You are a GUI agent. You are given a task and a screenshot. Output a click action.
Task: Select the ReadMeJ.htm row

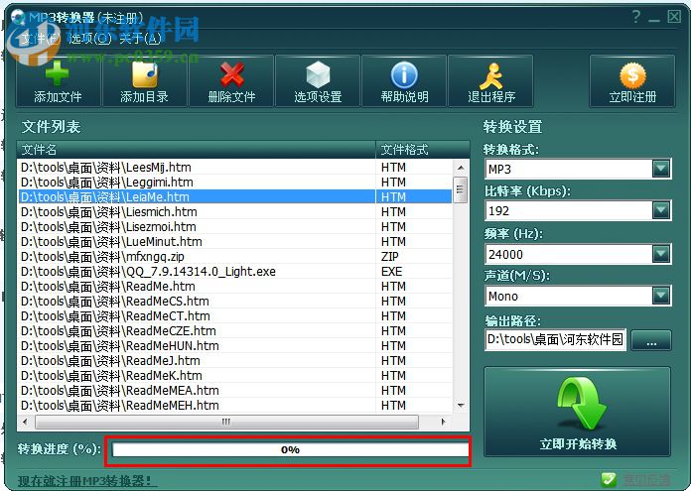[235, 361]
